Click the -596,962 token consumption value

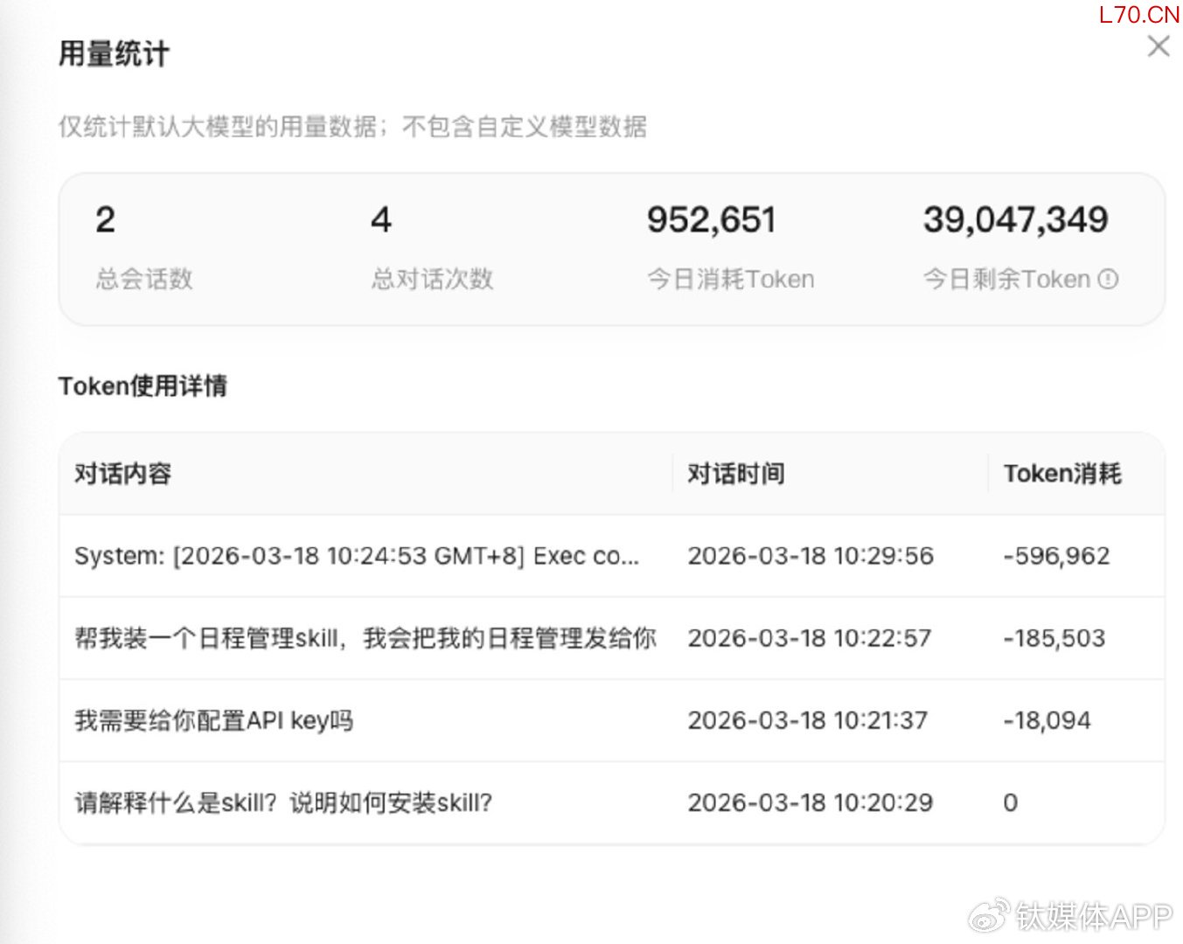[x=1056, y=556]
